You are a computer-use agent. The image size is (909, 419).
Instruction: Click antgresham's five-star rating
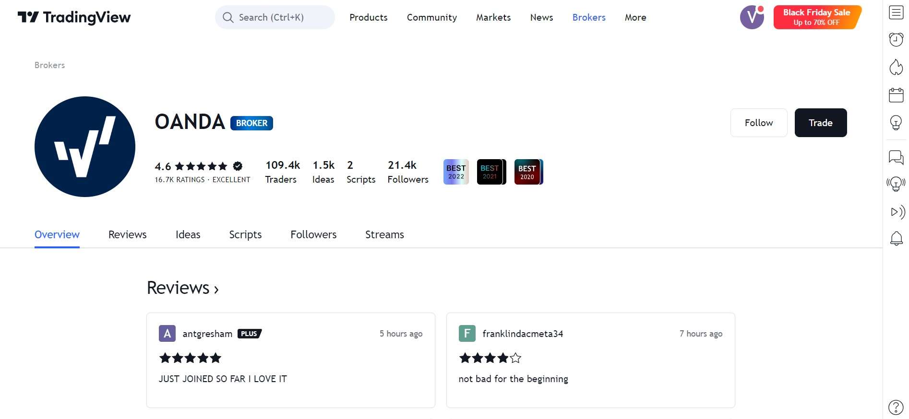coord(190,358)
